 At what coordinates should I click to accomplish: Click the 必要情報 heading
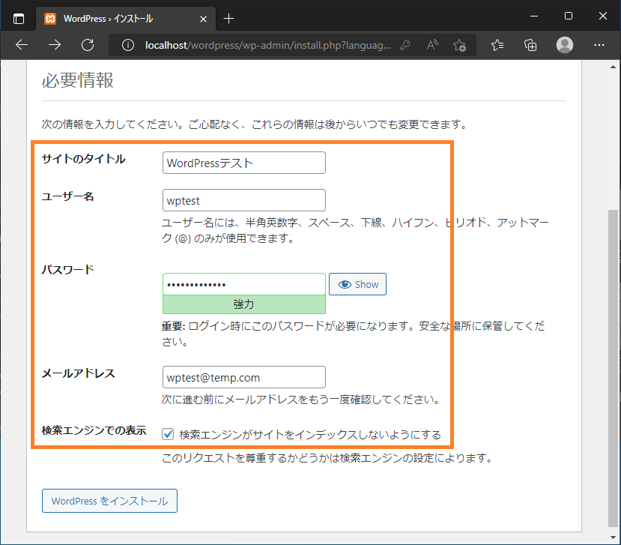pyautogui.click(x=78, y=80)
